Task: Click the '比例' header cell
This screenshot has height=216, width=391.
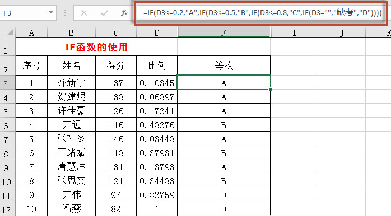Action: 157,65
